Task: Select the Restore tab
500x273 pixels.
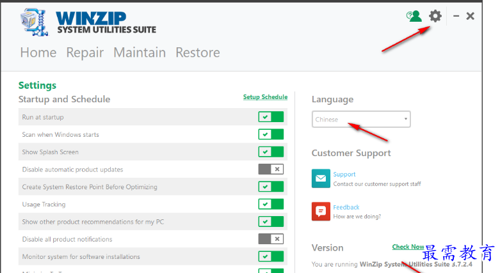Action: pyautogui.click(x=198, y=52)
